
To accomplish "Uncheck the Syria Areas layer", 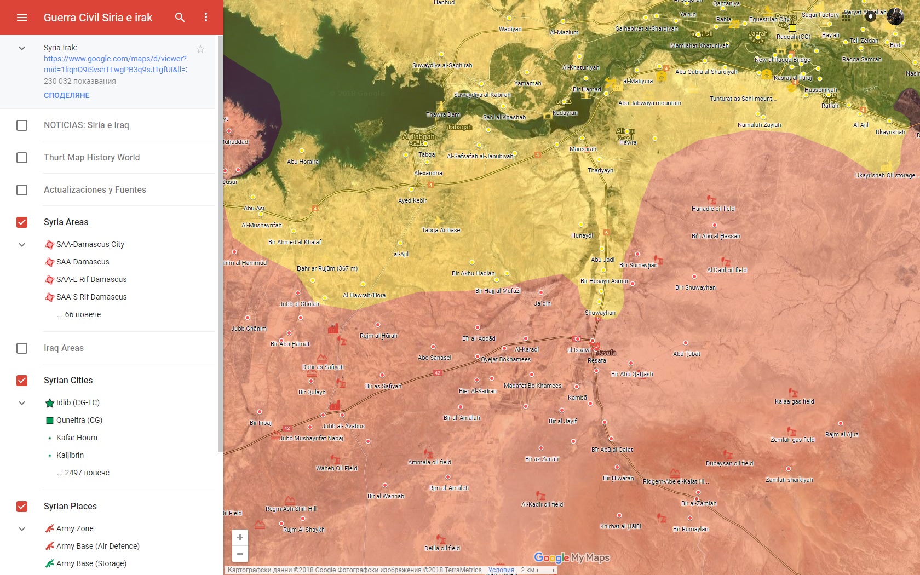I will [x=22, y=222].
